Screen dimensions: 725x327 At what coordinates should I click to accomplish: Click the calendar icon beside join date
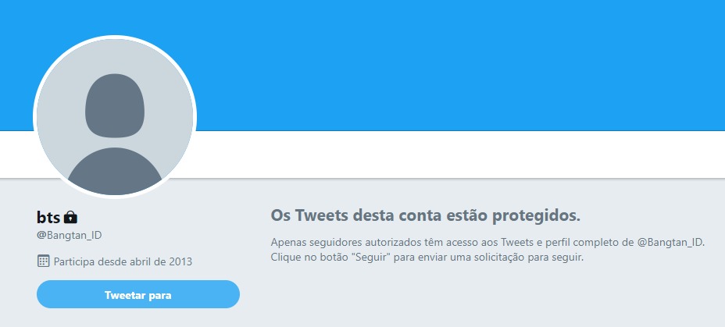[x=43, y=261]
